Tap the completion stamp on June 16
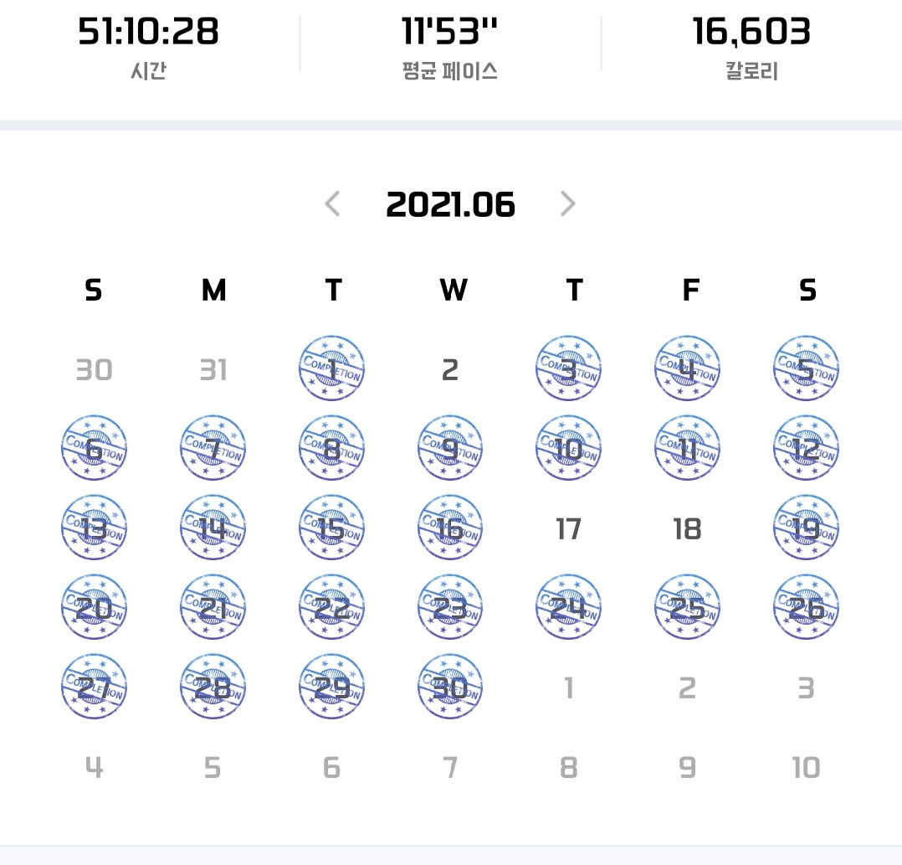The height and width of the screenshot is (865, 902). click(450, 528)
